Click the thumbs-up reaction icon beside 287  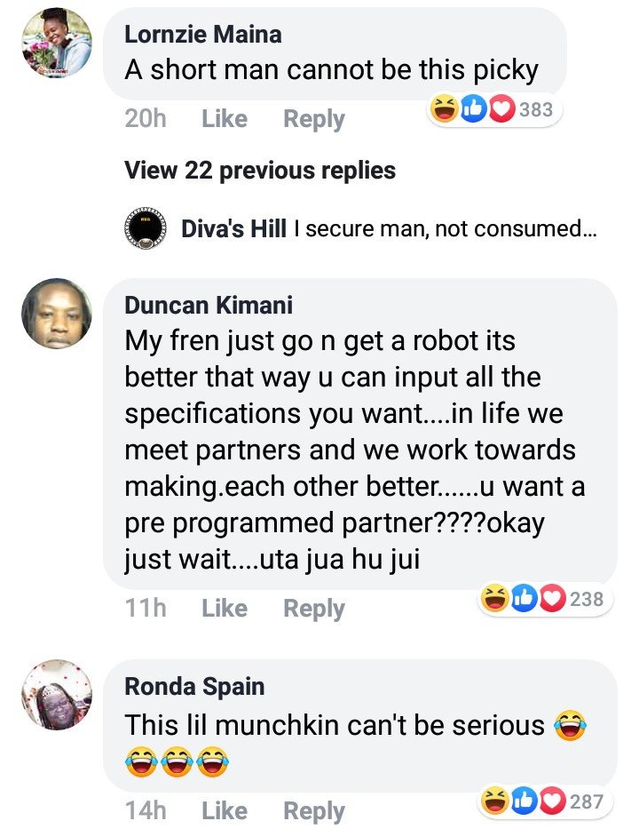(x=524, y=801)
